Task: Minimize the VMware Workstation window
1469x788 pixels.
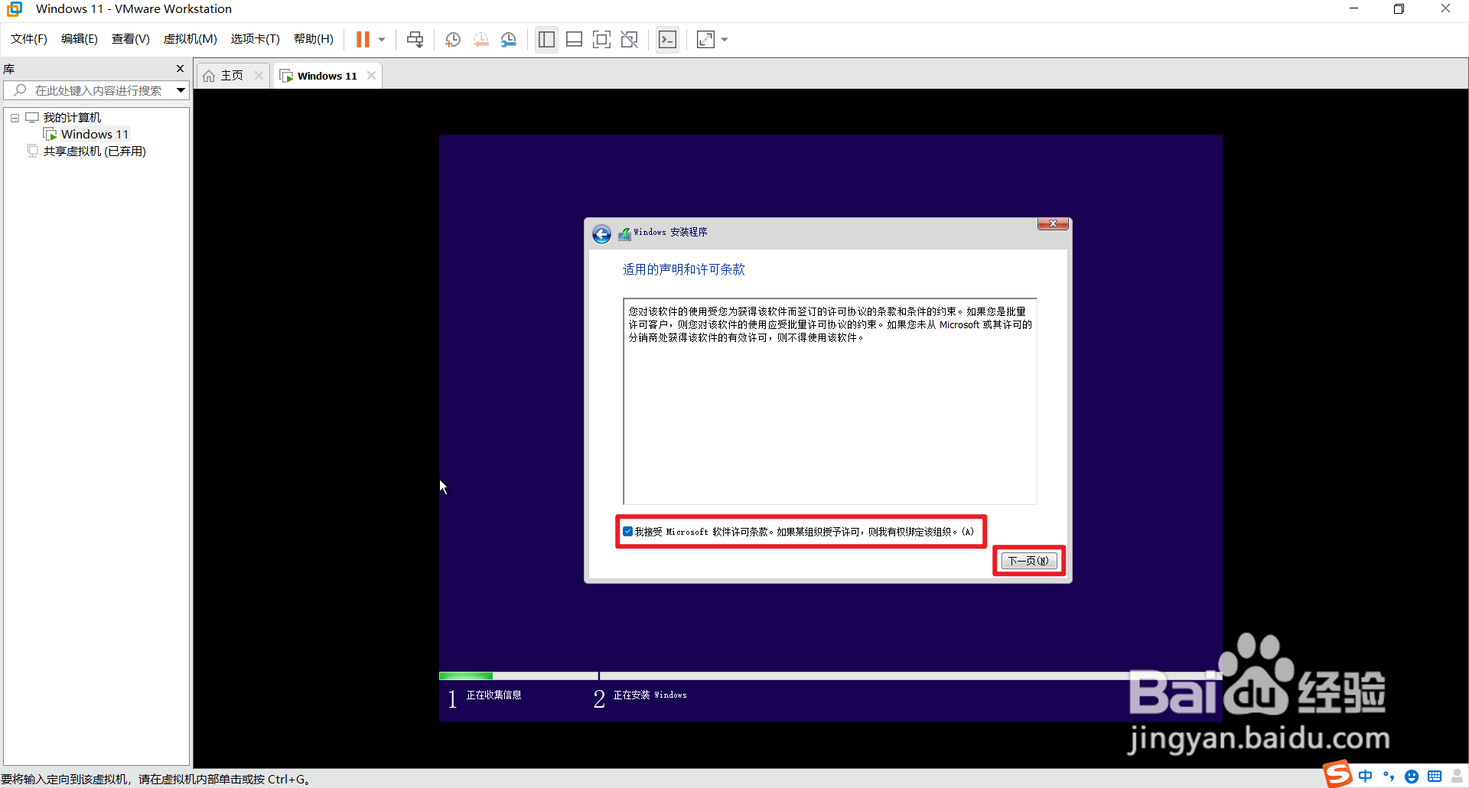Action: pyautogui.click(x=1353, y=8)
